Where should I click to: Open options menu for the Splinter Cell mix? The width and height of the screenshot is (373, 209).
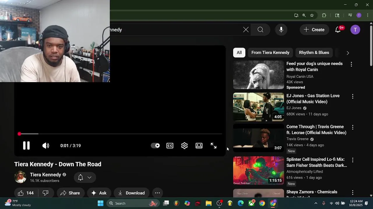pos(353,160)
